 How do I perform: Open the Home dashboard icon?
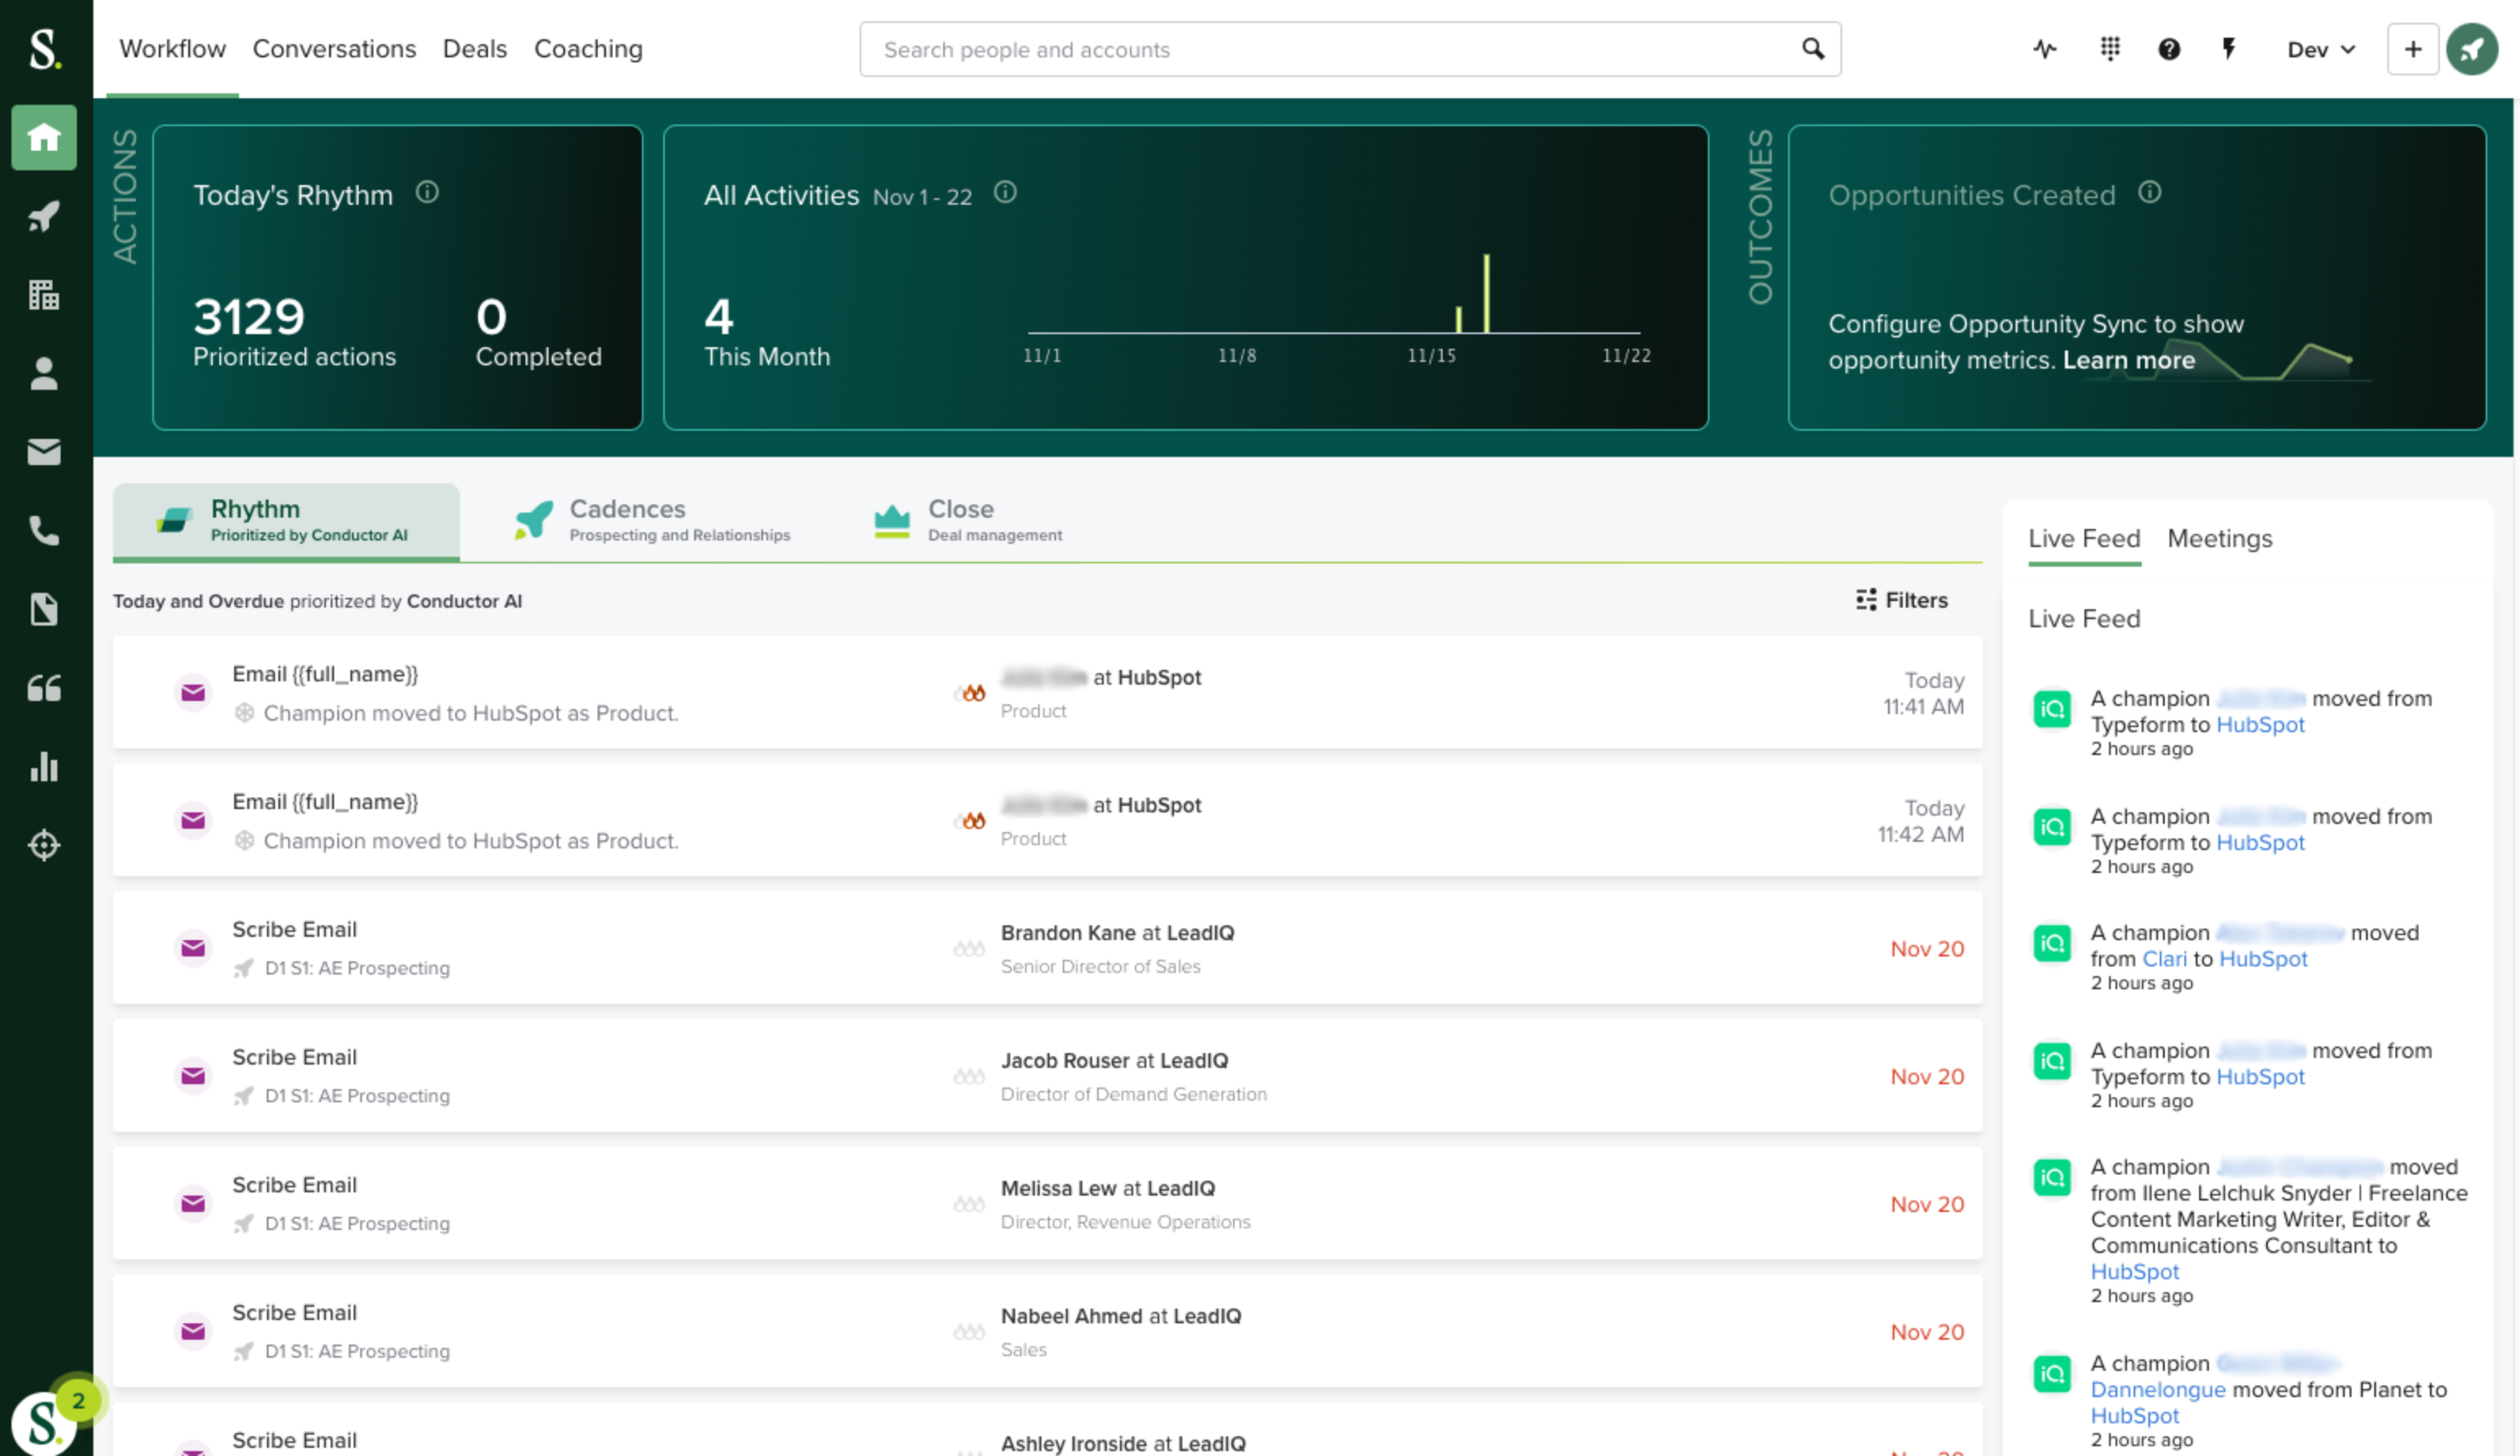43,138
